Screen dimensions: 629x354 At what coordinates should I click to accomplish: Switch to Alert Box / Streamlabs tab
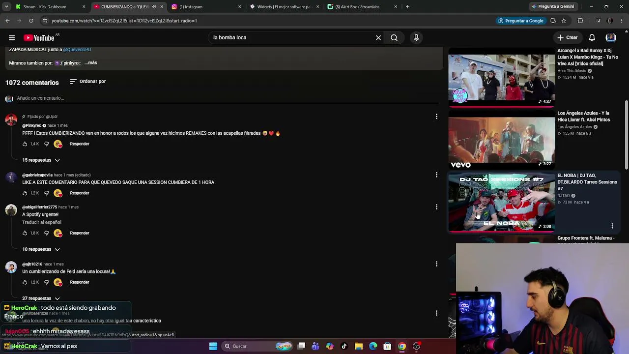tap(361, 7)
